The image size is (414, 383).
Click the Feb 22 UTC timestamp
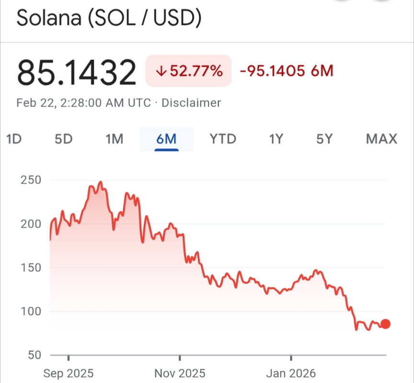click(83, 103)
